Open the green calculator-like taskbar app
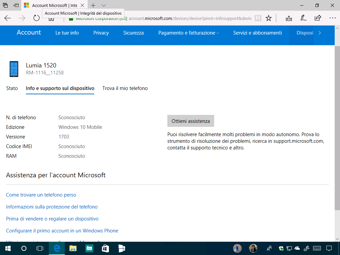The height and width of the screenshot is (255, 340). [x=89, y=248]
